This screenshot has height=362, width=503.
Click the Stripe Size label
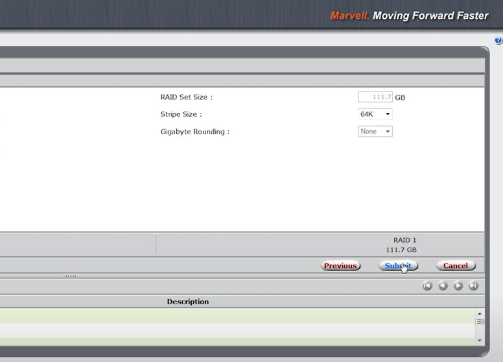pyautogui.click(x=181, y=114)
